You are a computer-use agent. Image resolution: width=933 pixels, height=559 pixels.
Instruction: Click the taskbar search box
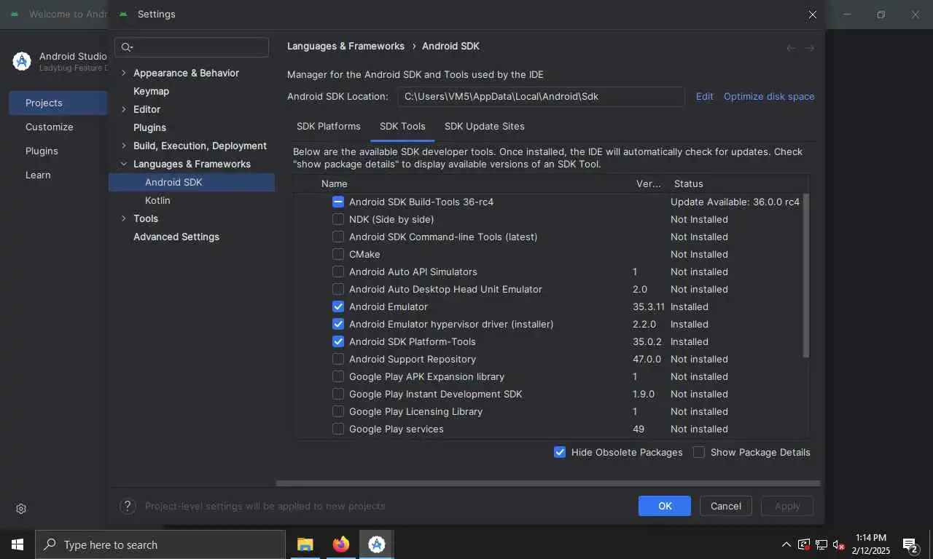tap(160, 544)
